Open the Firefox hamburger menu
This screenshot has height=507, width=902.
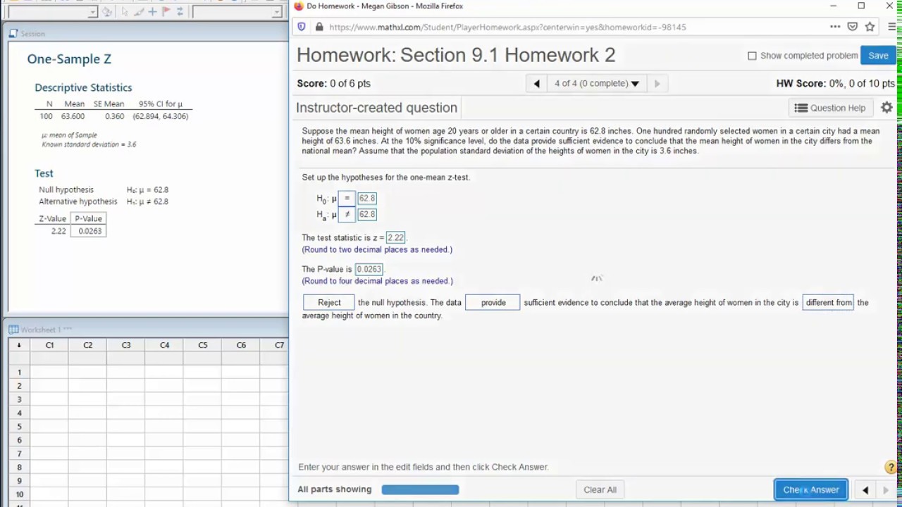click(x=892, y=27)
